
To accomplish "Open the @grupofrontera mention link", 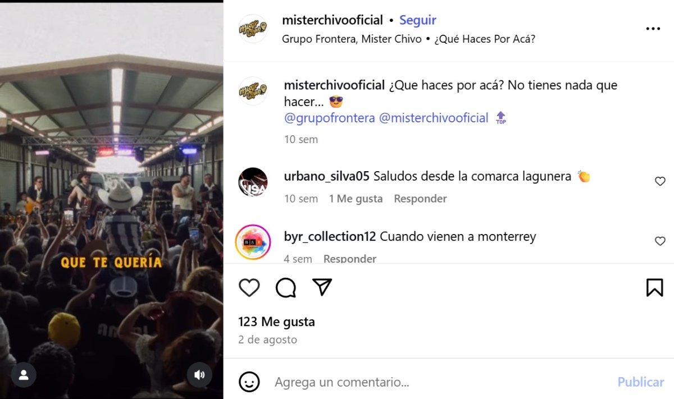I will tap(330, 118).
